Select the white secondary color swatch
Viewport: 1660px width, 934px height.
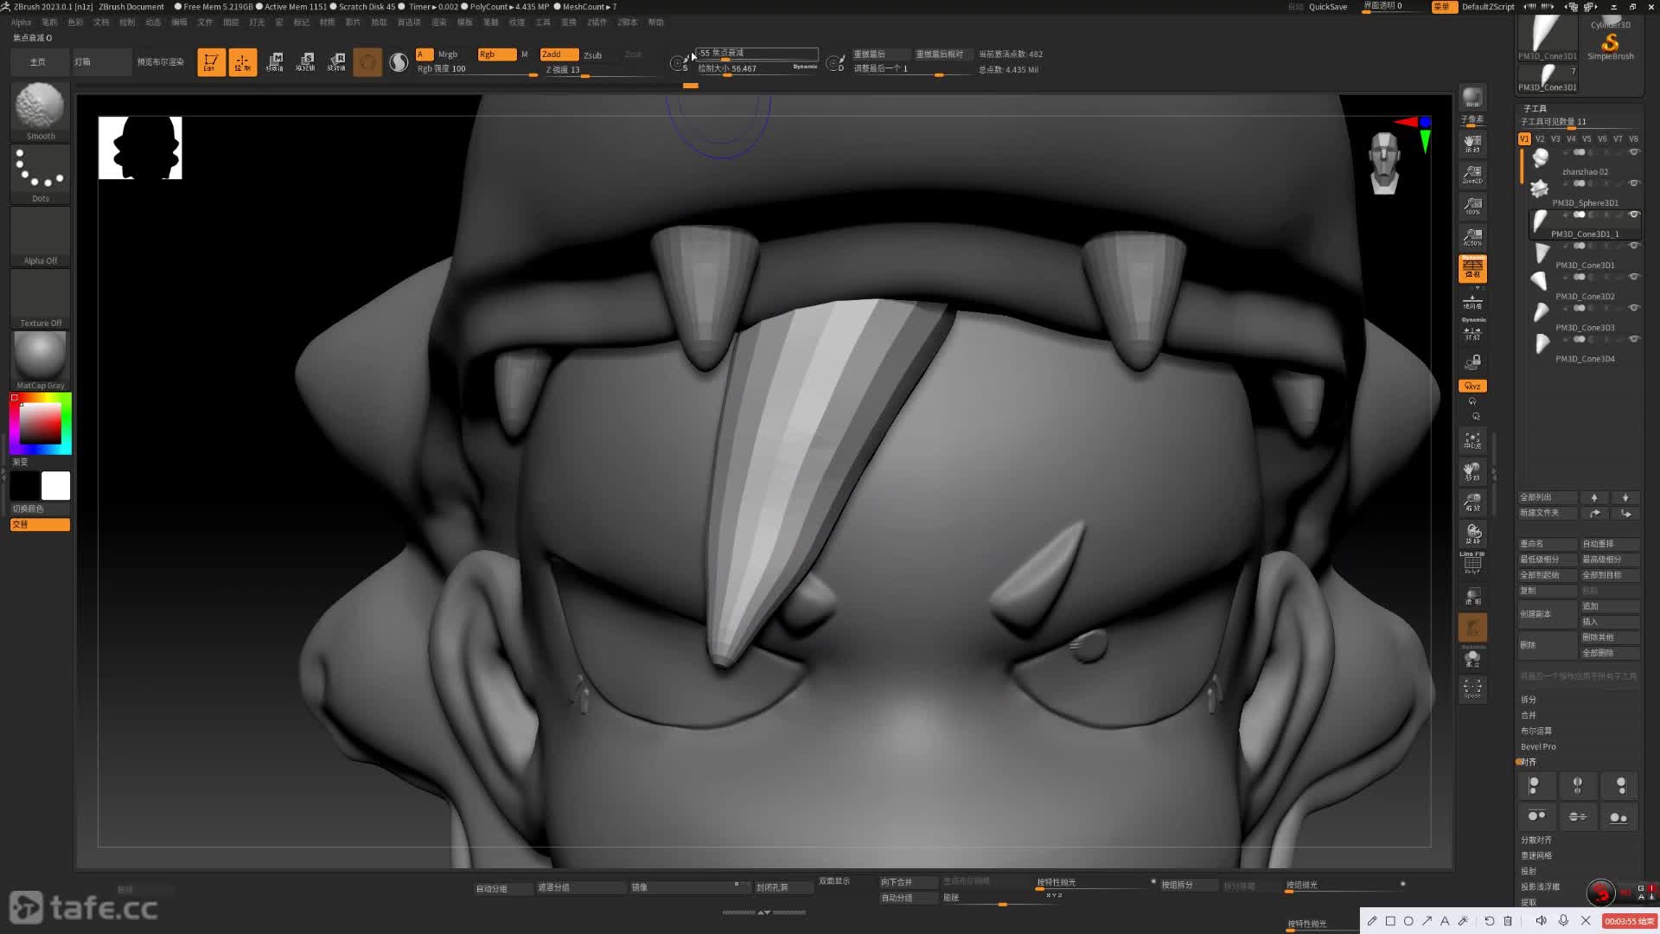[x=55, y=486]
